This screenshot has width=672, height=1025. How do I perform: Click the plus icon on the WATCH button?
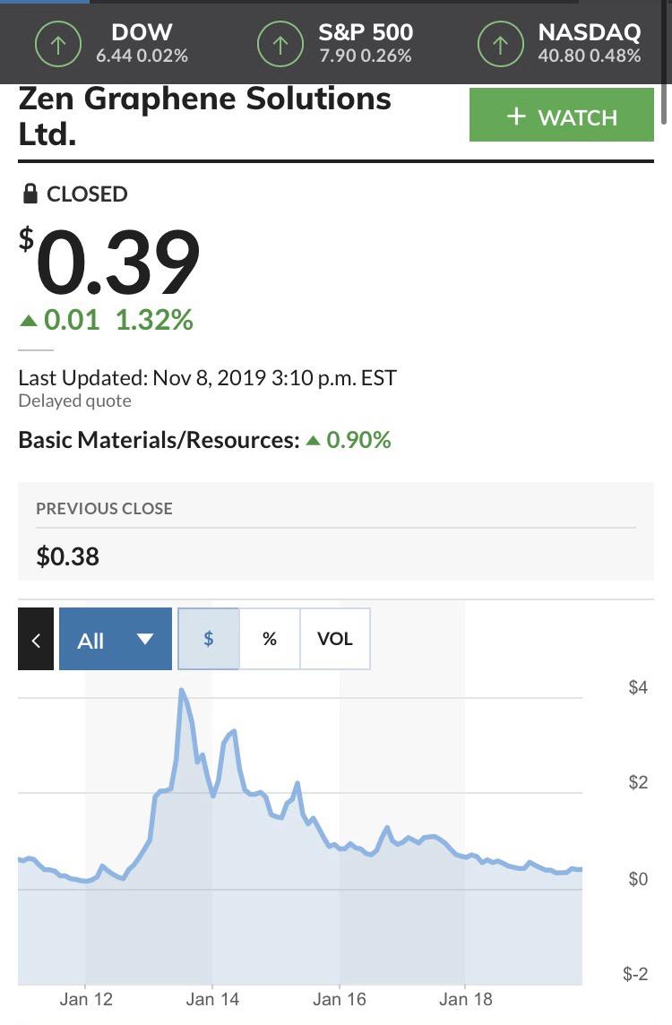[x=515, y=115]
